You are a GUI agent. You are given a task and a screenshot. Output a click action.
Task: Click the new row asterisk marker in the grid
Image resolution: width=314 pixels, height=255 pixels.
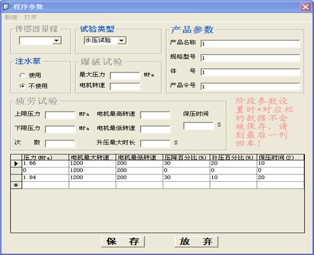[x=16, y=185]
